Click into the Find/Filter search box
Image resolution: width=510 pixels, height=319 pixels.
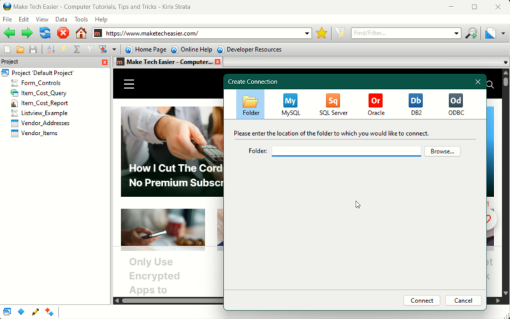tap(402, 33)
